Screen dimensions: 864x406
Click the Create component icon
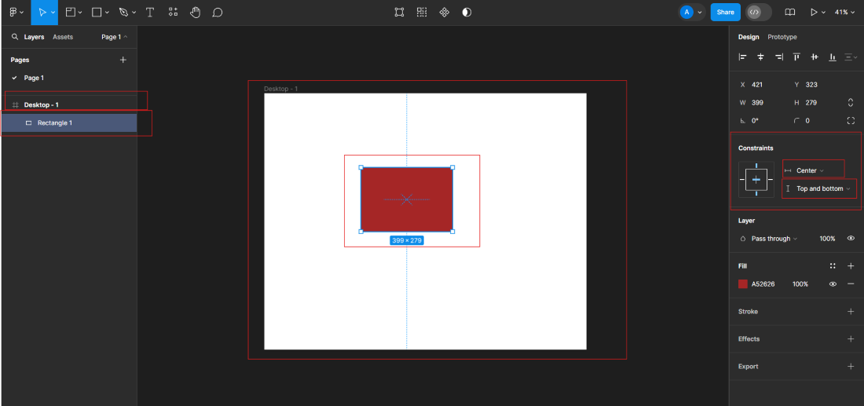444,12
